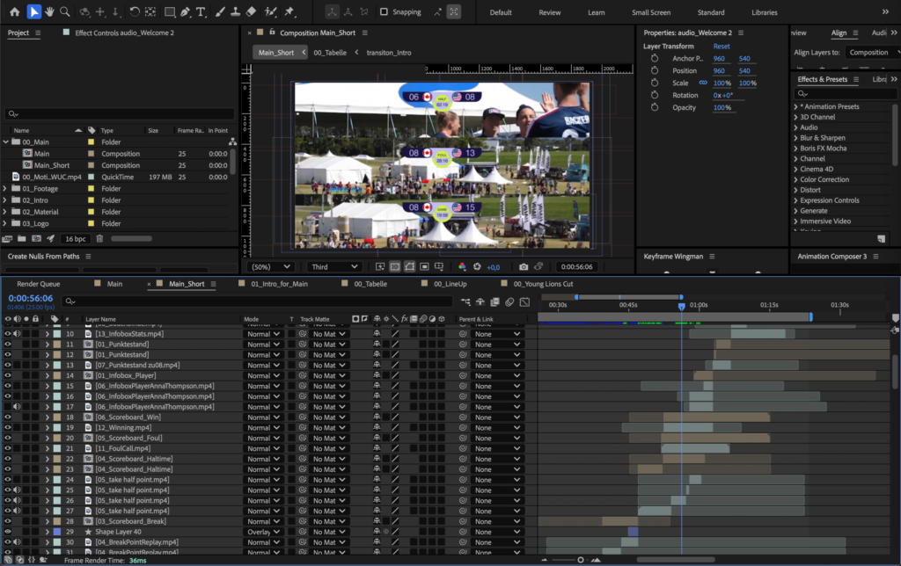Click Reset in Layer Transform
901x566 pixels.
point(722,47)
